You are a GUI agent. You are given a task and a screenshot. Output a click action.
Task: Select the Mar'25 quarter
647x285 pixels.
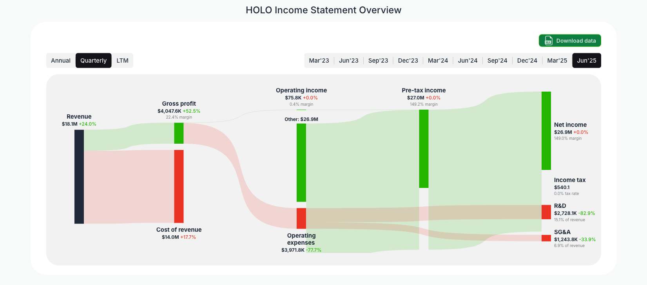pyautogui.click(x=557, y=61)
